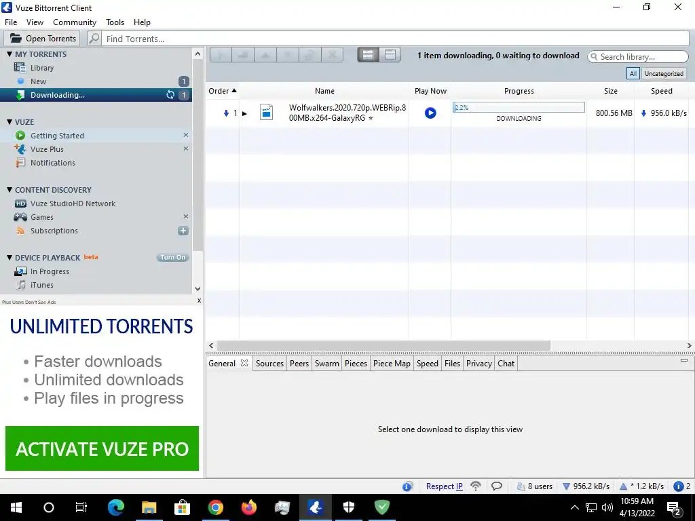Open the Files tab
This screenshot has height=521, width=695.
click(452, 364)
